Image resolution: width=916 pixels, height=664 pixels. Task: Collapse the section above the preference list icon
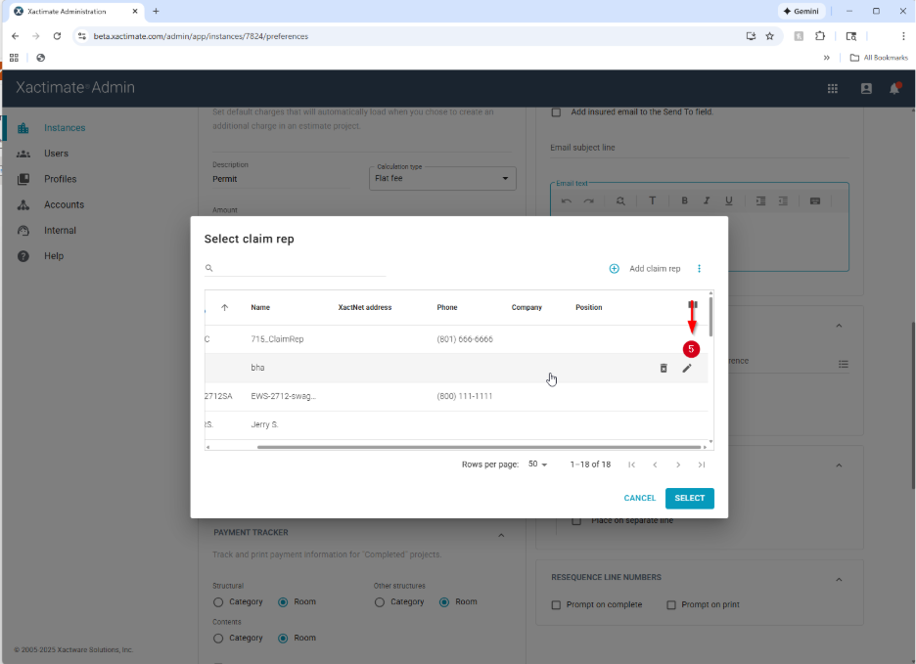coord(839,326)
